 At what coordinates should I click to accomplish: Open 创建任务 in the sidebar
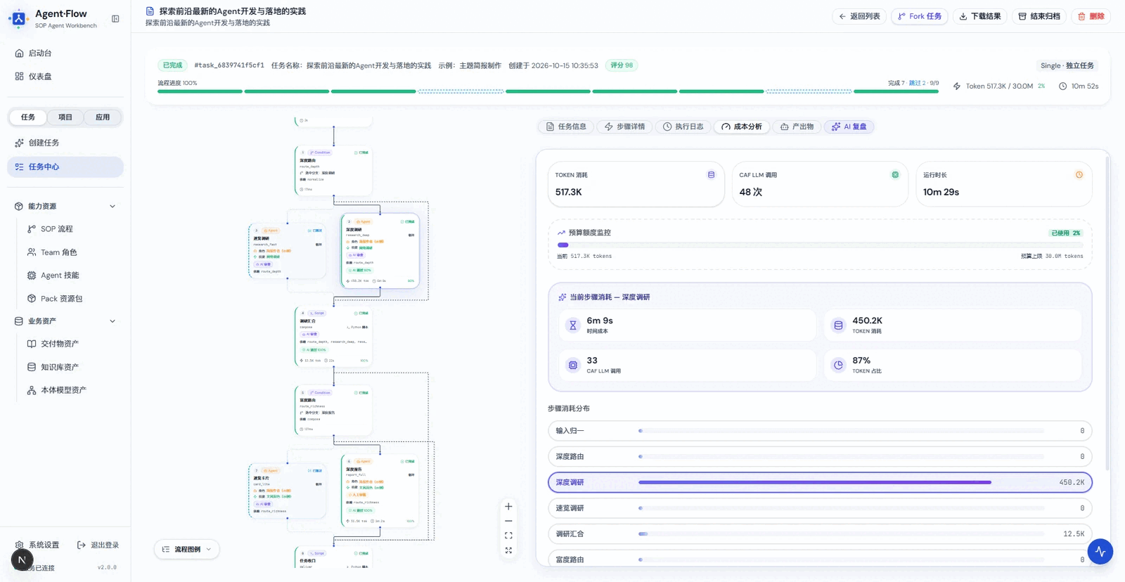(65, 143)
